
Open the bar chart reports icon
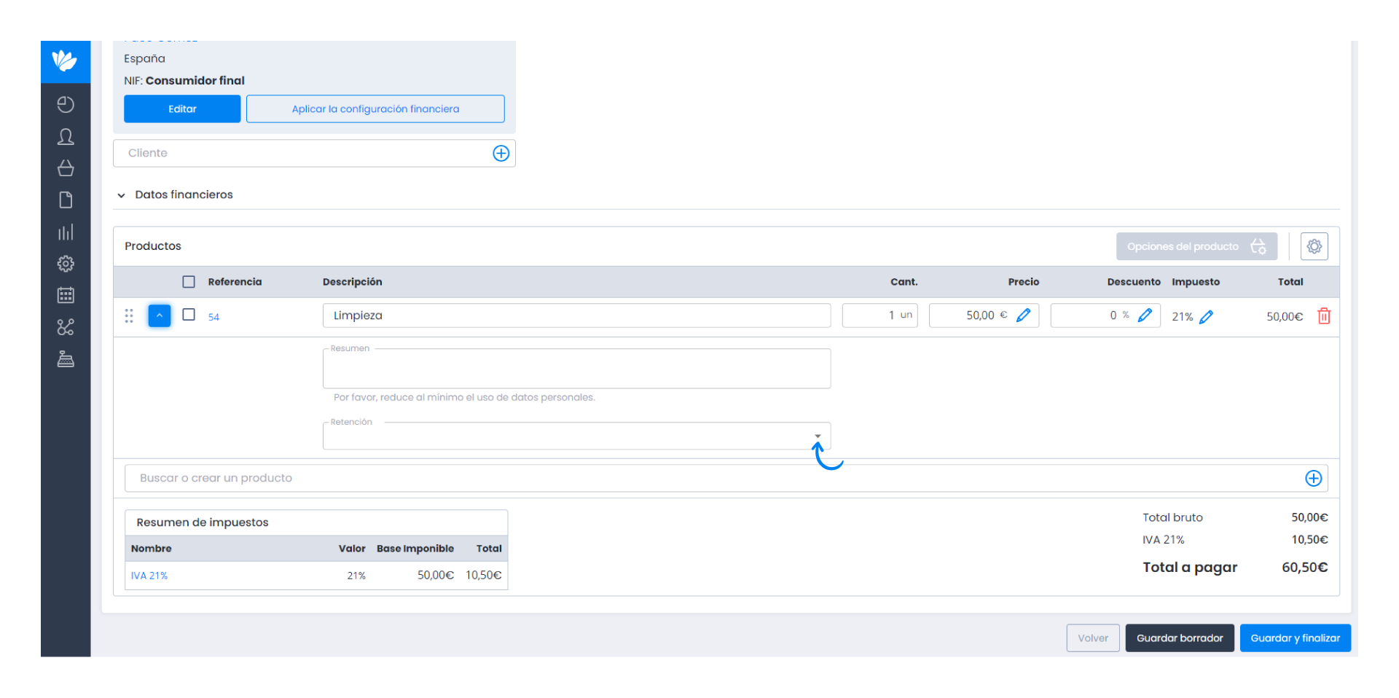click(66, 232)
